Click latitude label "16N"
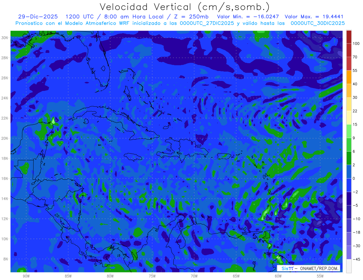The width and height of the screenshot is (363, 280). tap(5, 179)
